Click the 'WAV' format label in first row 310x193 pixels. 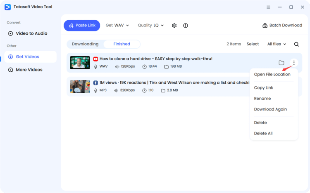(103, 66)
